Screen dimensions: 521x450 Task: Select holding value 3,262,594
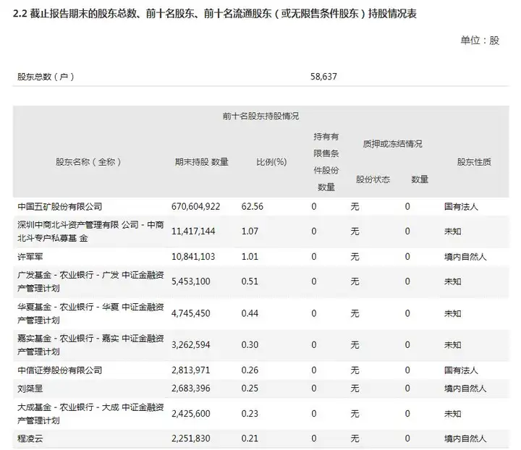[191, 344]
